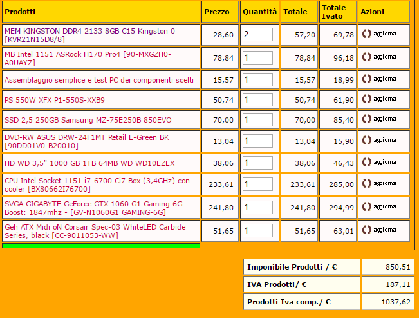This screenshot has width=419, height=318.
Task: Click Totale Ivato cell 285,00
Action: [x=338, y=184]
